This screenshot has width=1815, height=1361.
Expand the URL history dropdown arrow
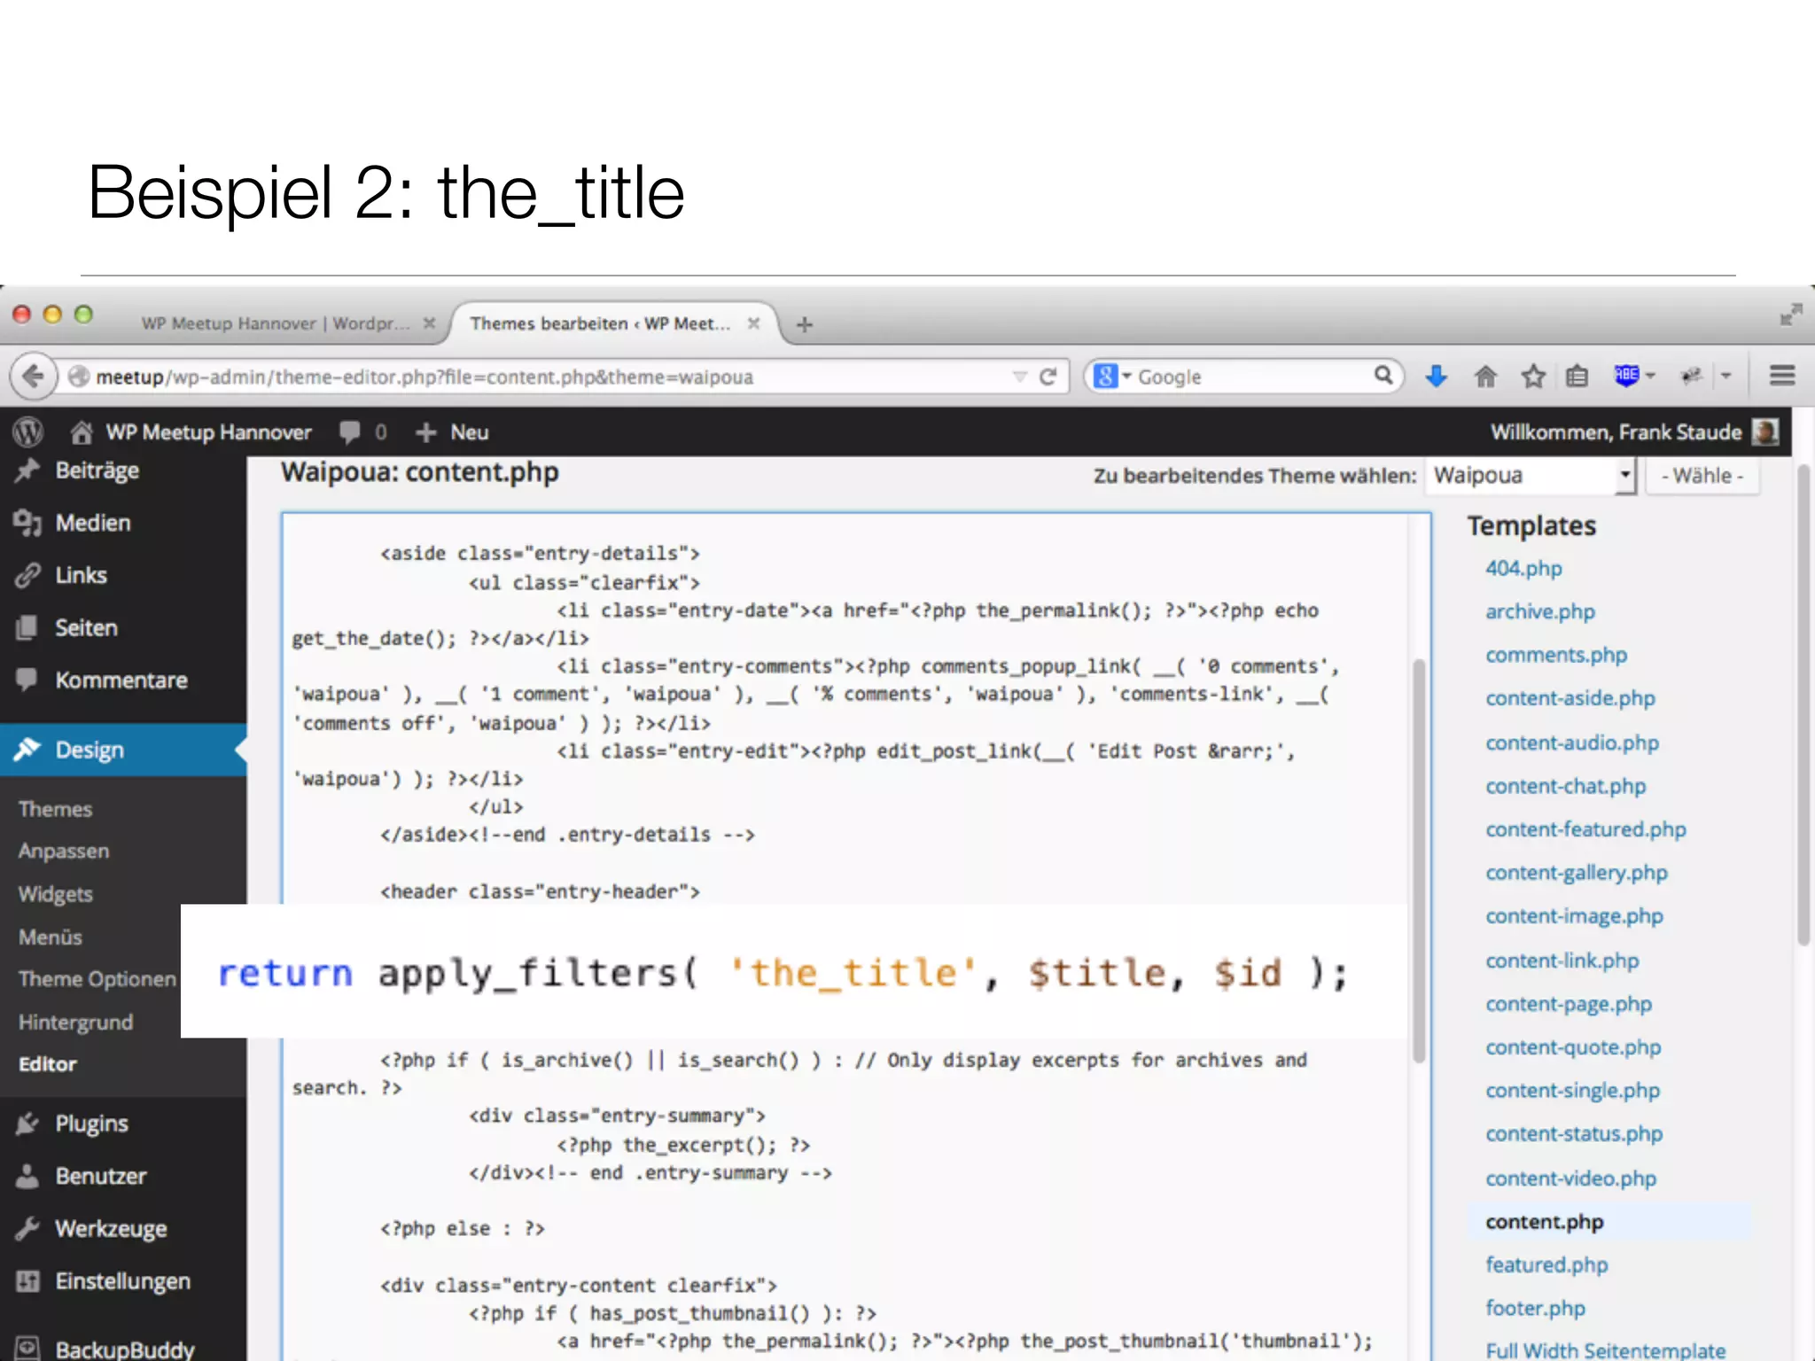click(x=1020, y=377)
